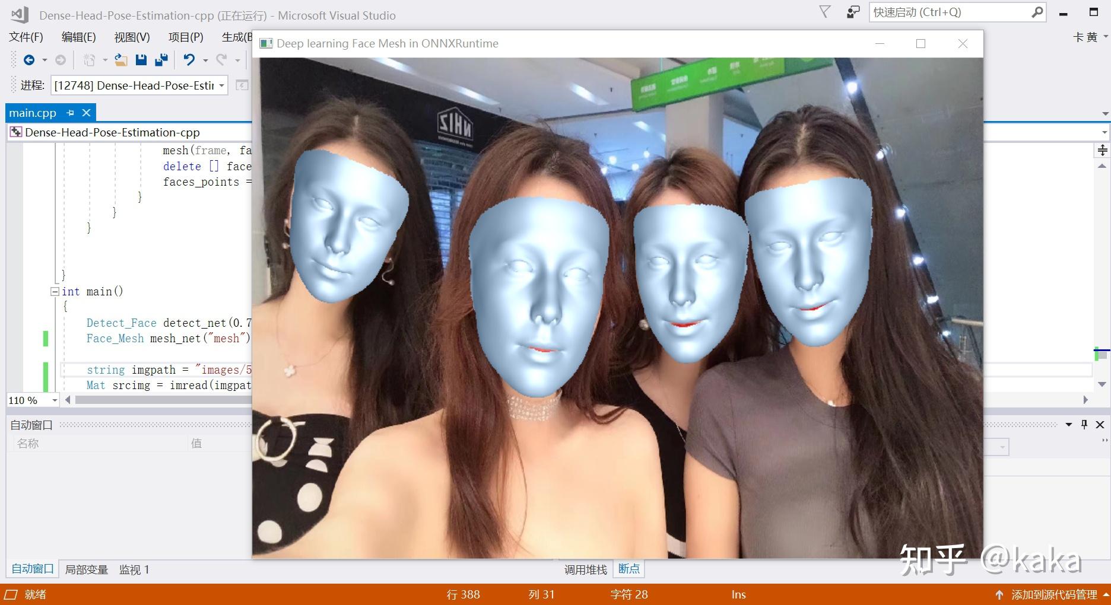Click the Undo icon
Viewport: 1111px width, 605px height.
tap(189, 60)
